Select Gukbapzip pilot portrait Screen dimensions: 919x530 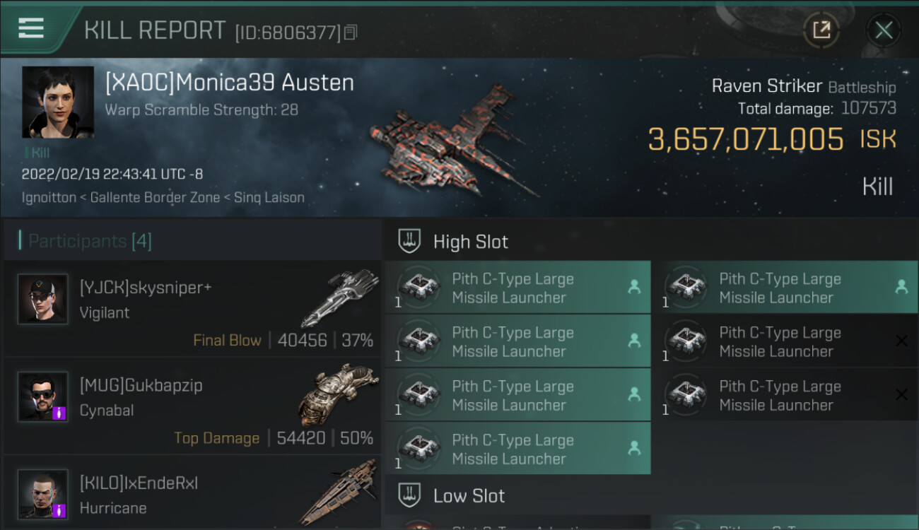pyautogui.click(x=43, y=397)
